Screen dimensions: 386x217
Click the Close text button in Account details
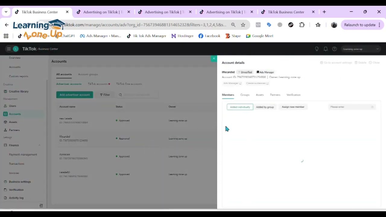pos(374,63)
